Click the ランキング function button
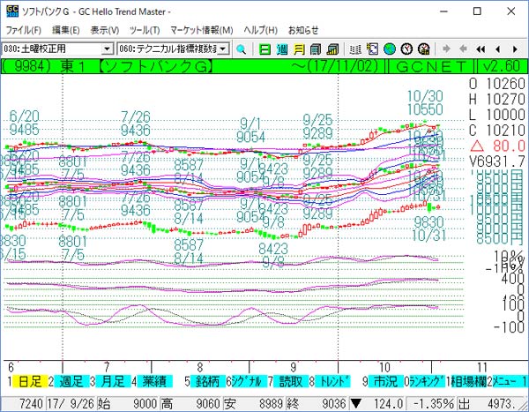The width and height of the screenshot is (529, 412). click(x=427, y=381)
